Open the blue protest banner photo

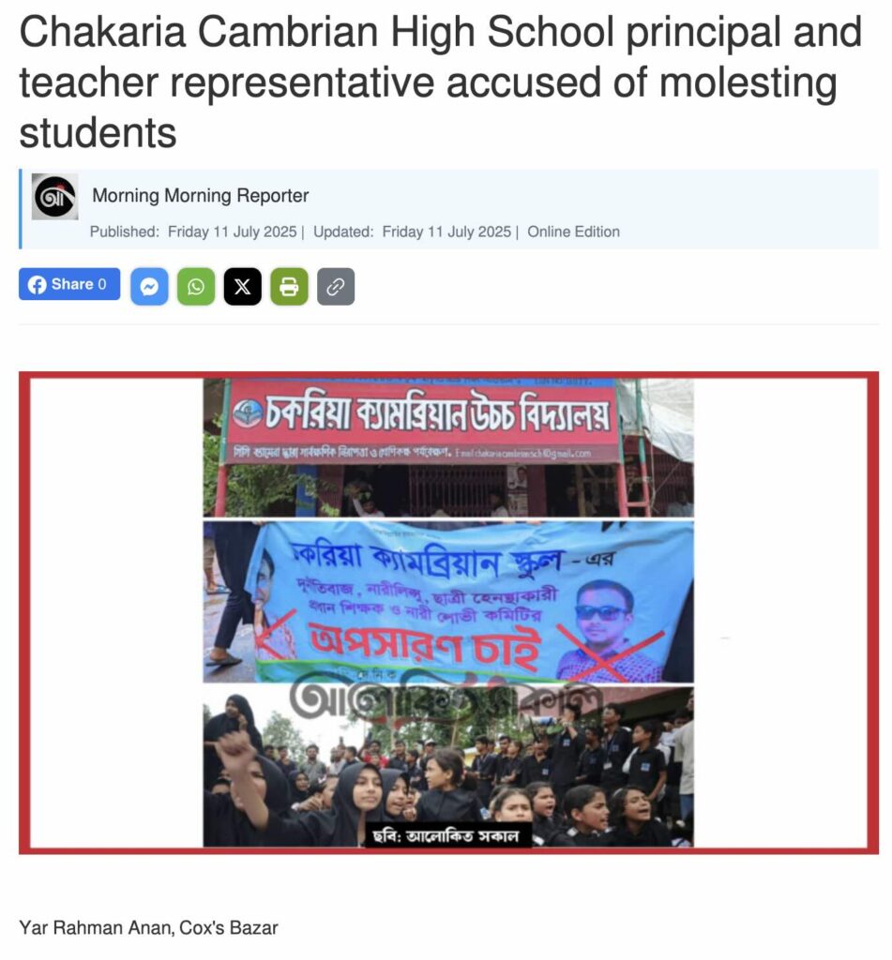[x=448, y=602]
